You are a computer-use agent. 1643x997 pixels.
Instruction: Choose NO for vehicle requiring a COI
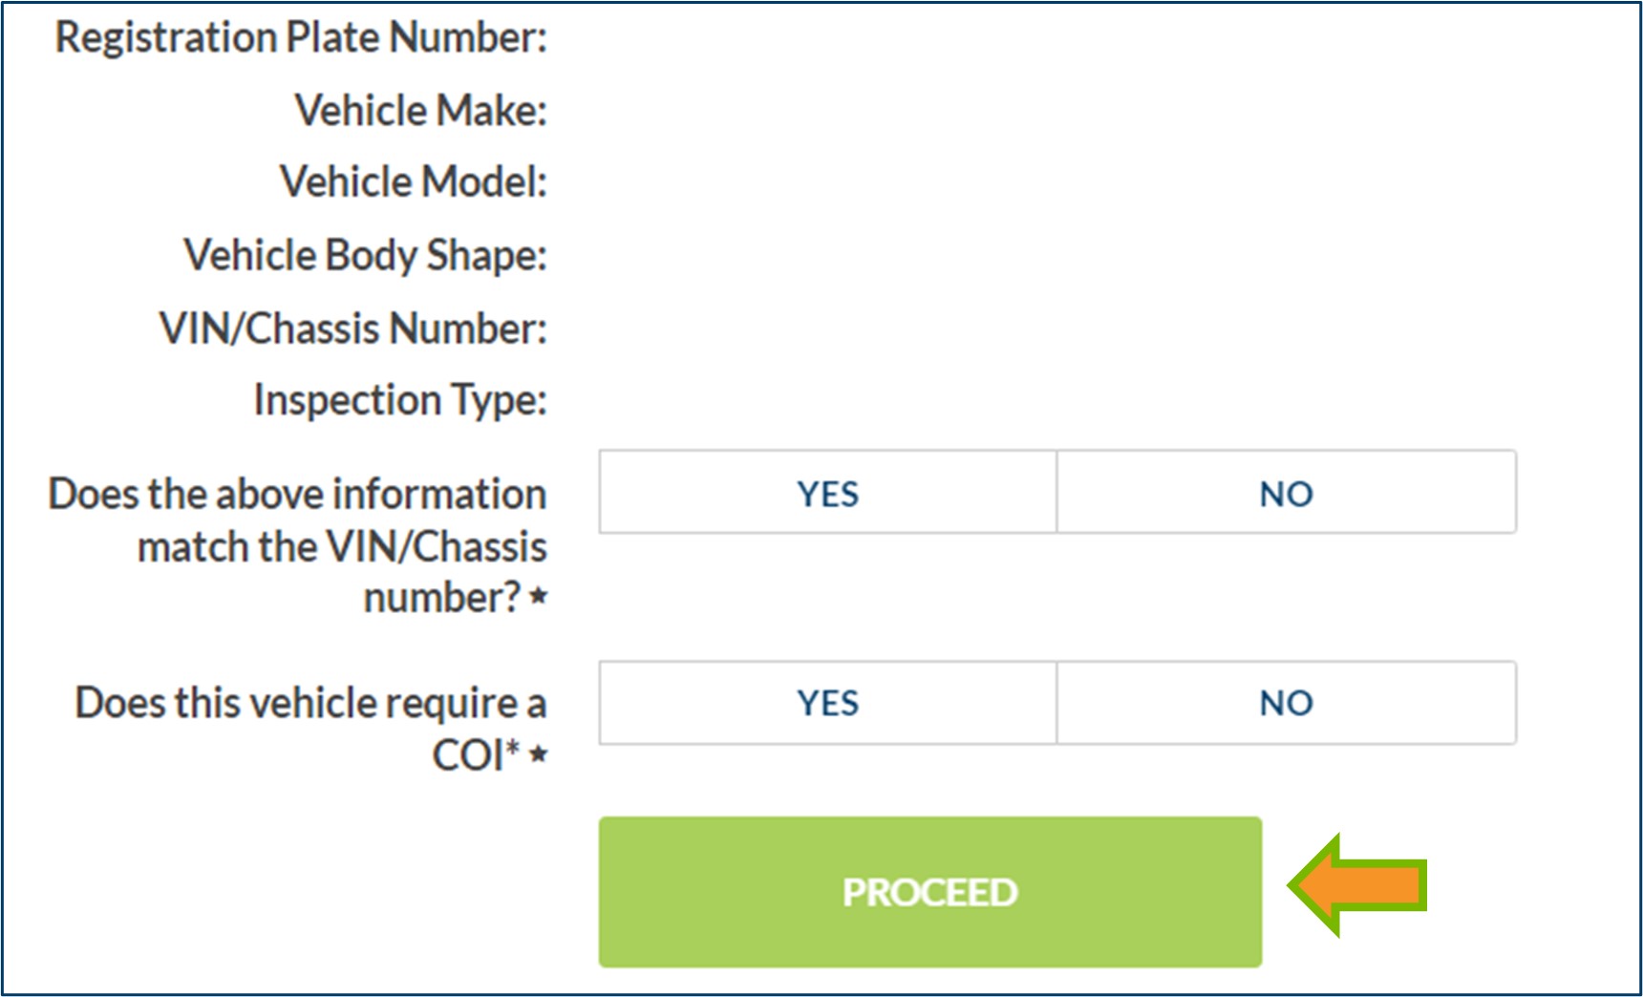click(x=1286, y=703)
